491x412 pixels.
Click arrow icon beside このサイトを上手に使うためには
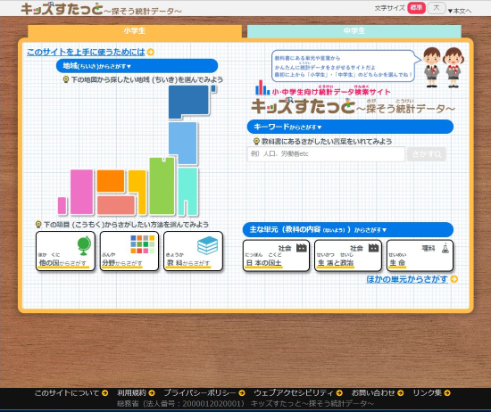[x=151, y=52]
